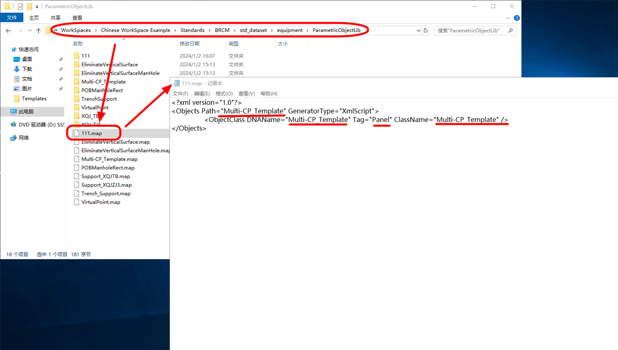Click the DVD drive disc icon
This screenshot has height=350, width=618.
point(14,124)
